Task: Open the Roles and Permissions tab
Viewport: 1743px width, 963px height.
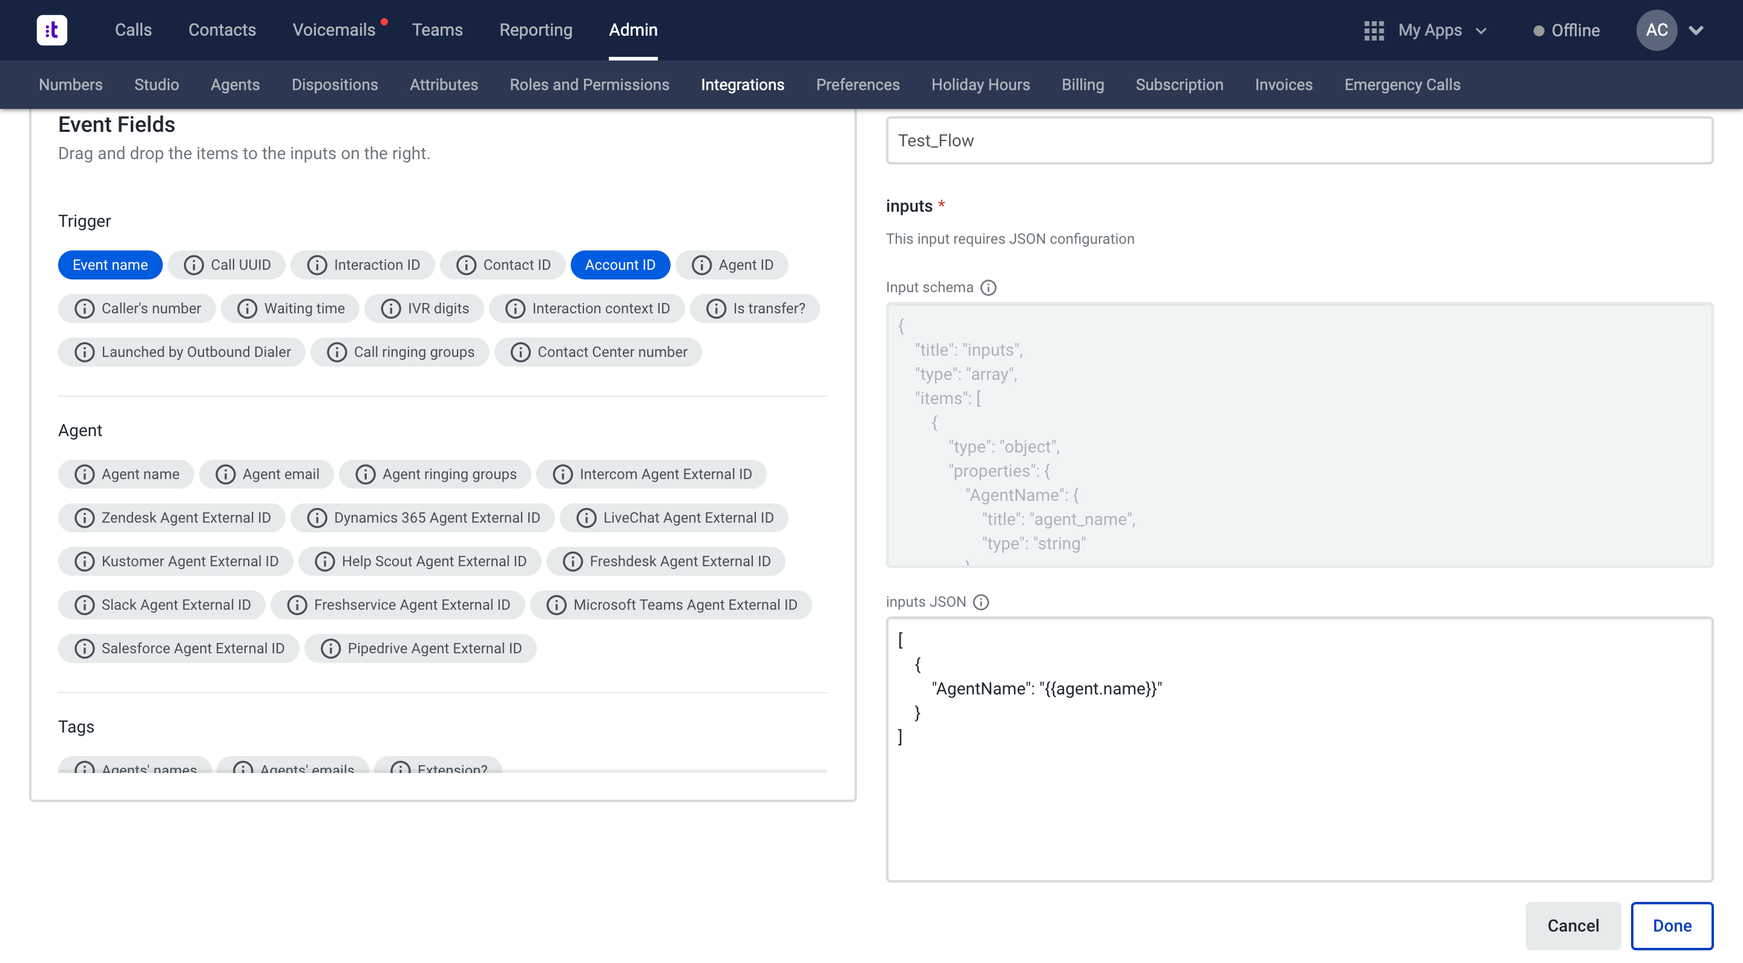Action: (x=589, y=85)
